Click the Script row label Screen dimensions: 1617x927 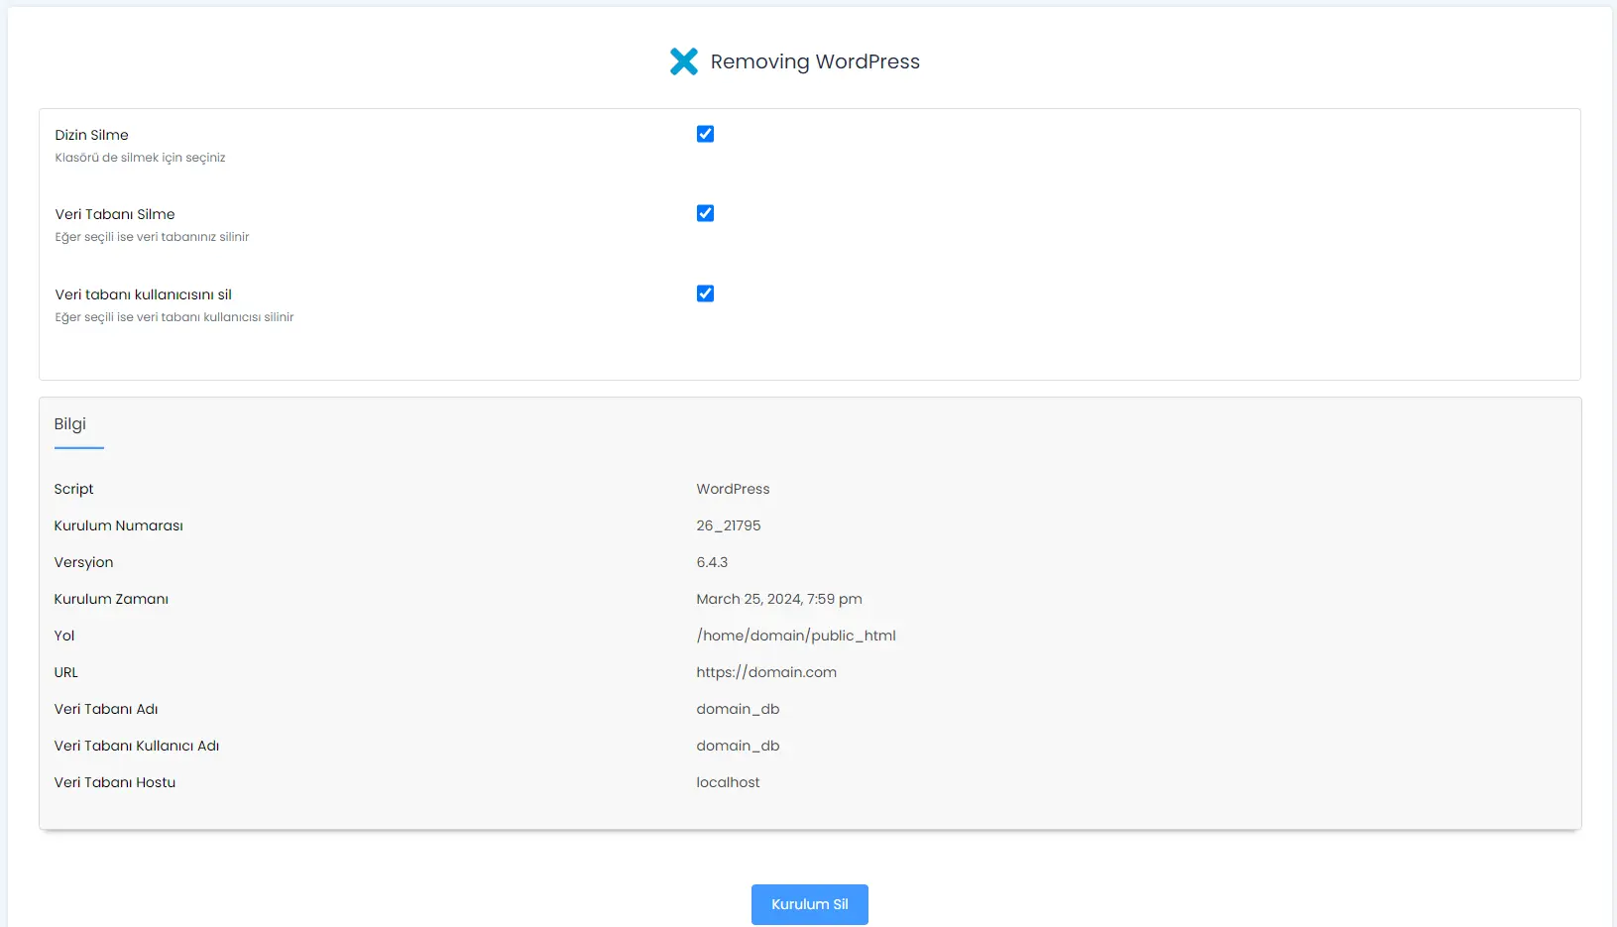point(74,489)
